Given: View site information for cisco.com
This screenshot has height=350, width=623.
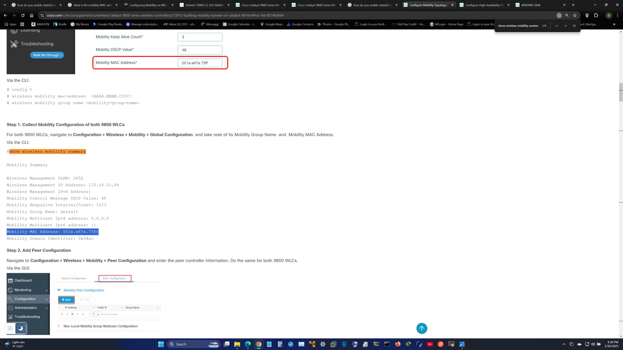Looking at the screenshot, I should tap(42, 15).
